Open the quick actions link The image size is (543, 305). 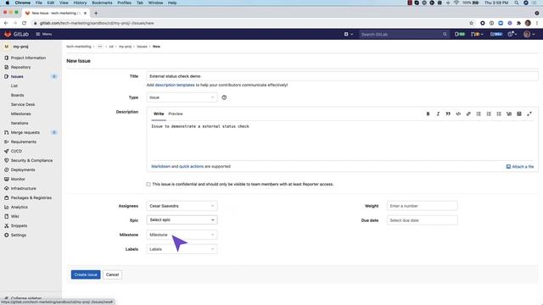(191, 166)
